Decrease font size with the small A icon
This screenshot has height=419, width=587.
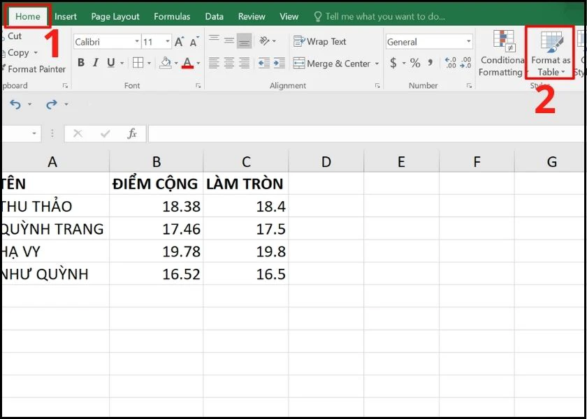tap(194, 42)
